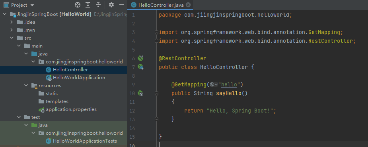This screenshot has height=147, width=368.
Task: Collapse the test package com.jiingjinspringboot.helloworld
Action: tap(33, 133)
